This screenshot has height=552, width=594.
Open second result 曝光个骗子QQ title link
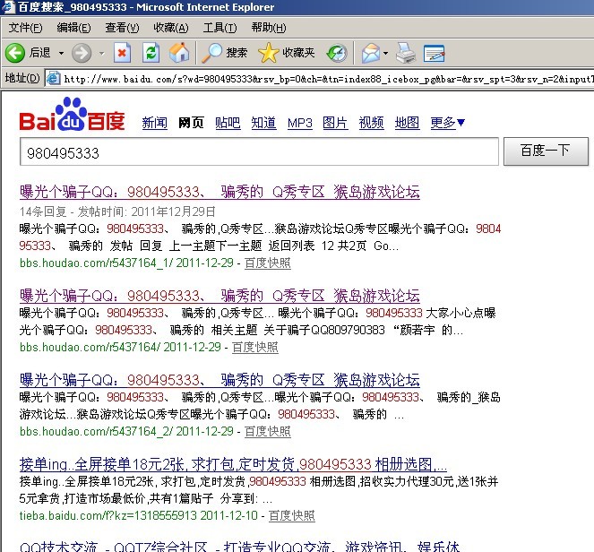[220, 296]
